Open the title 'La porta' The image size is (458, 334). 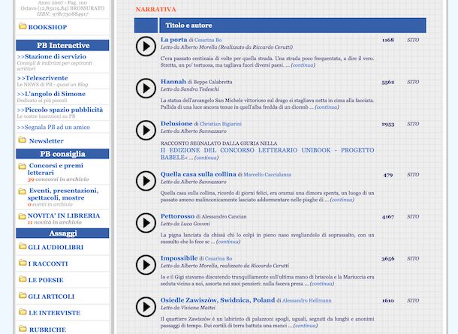(173, 40)
